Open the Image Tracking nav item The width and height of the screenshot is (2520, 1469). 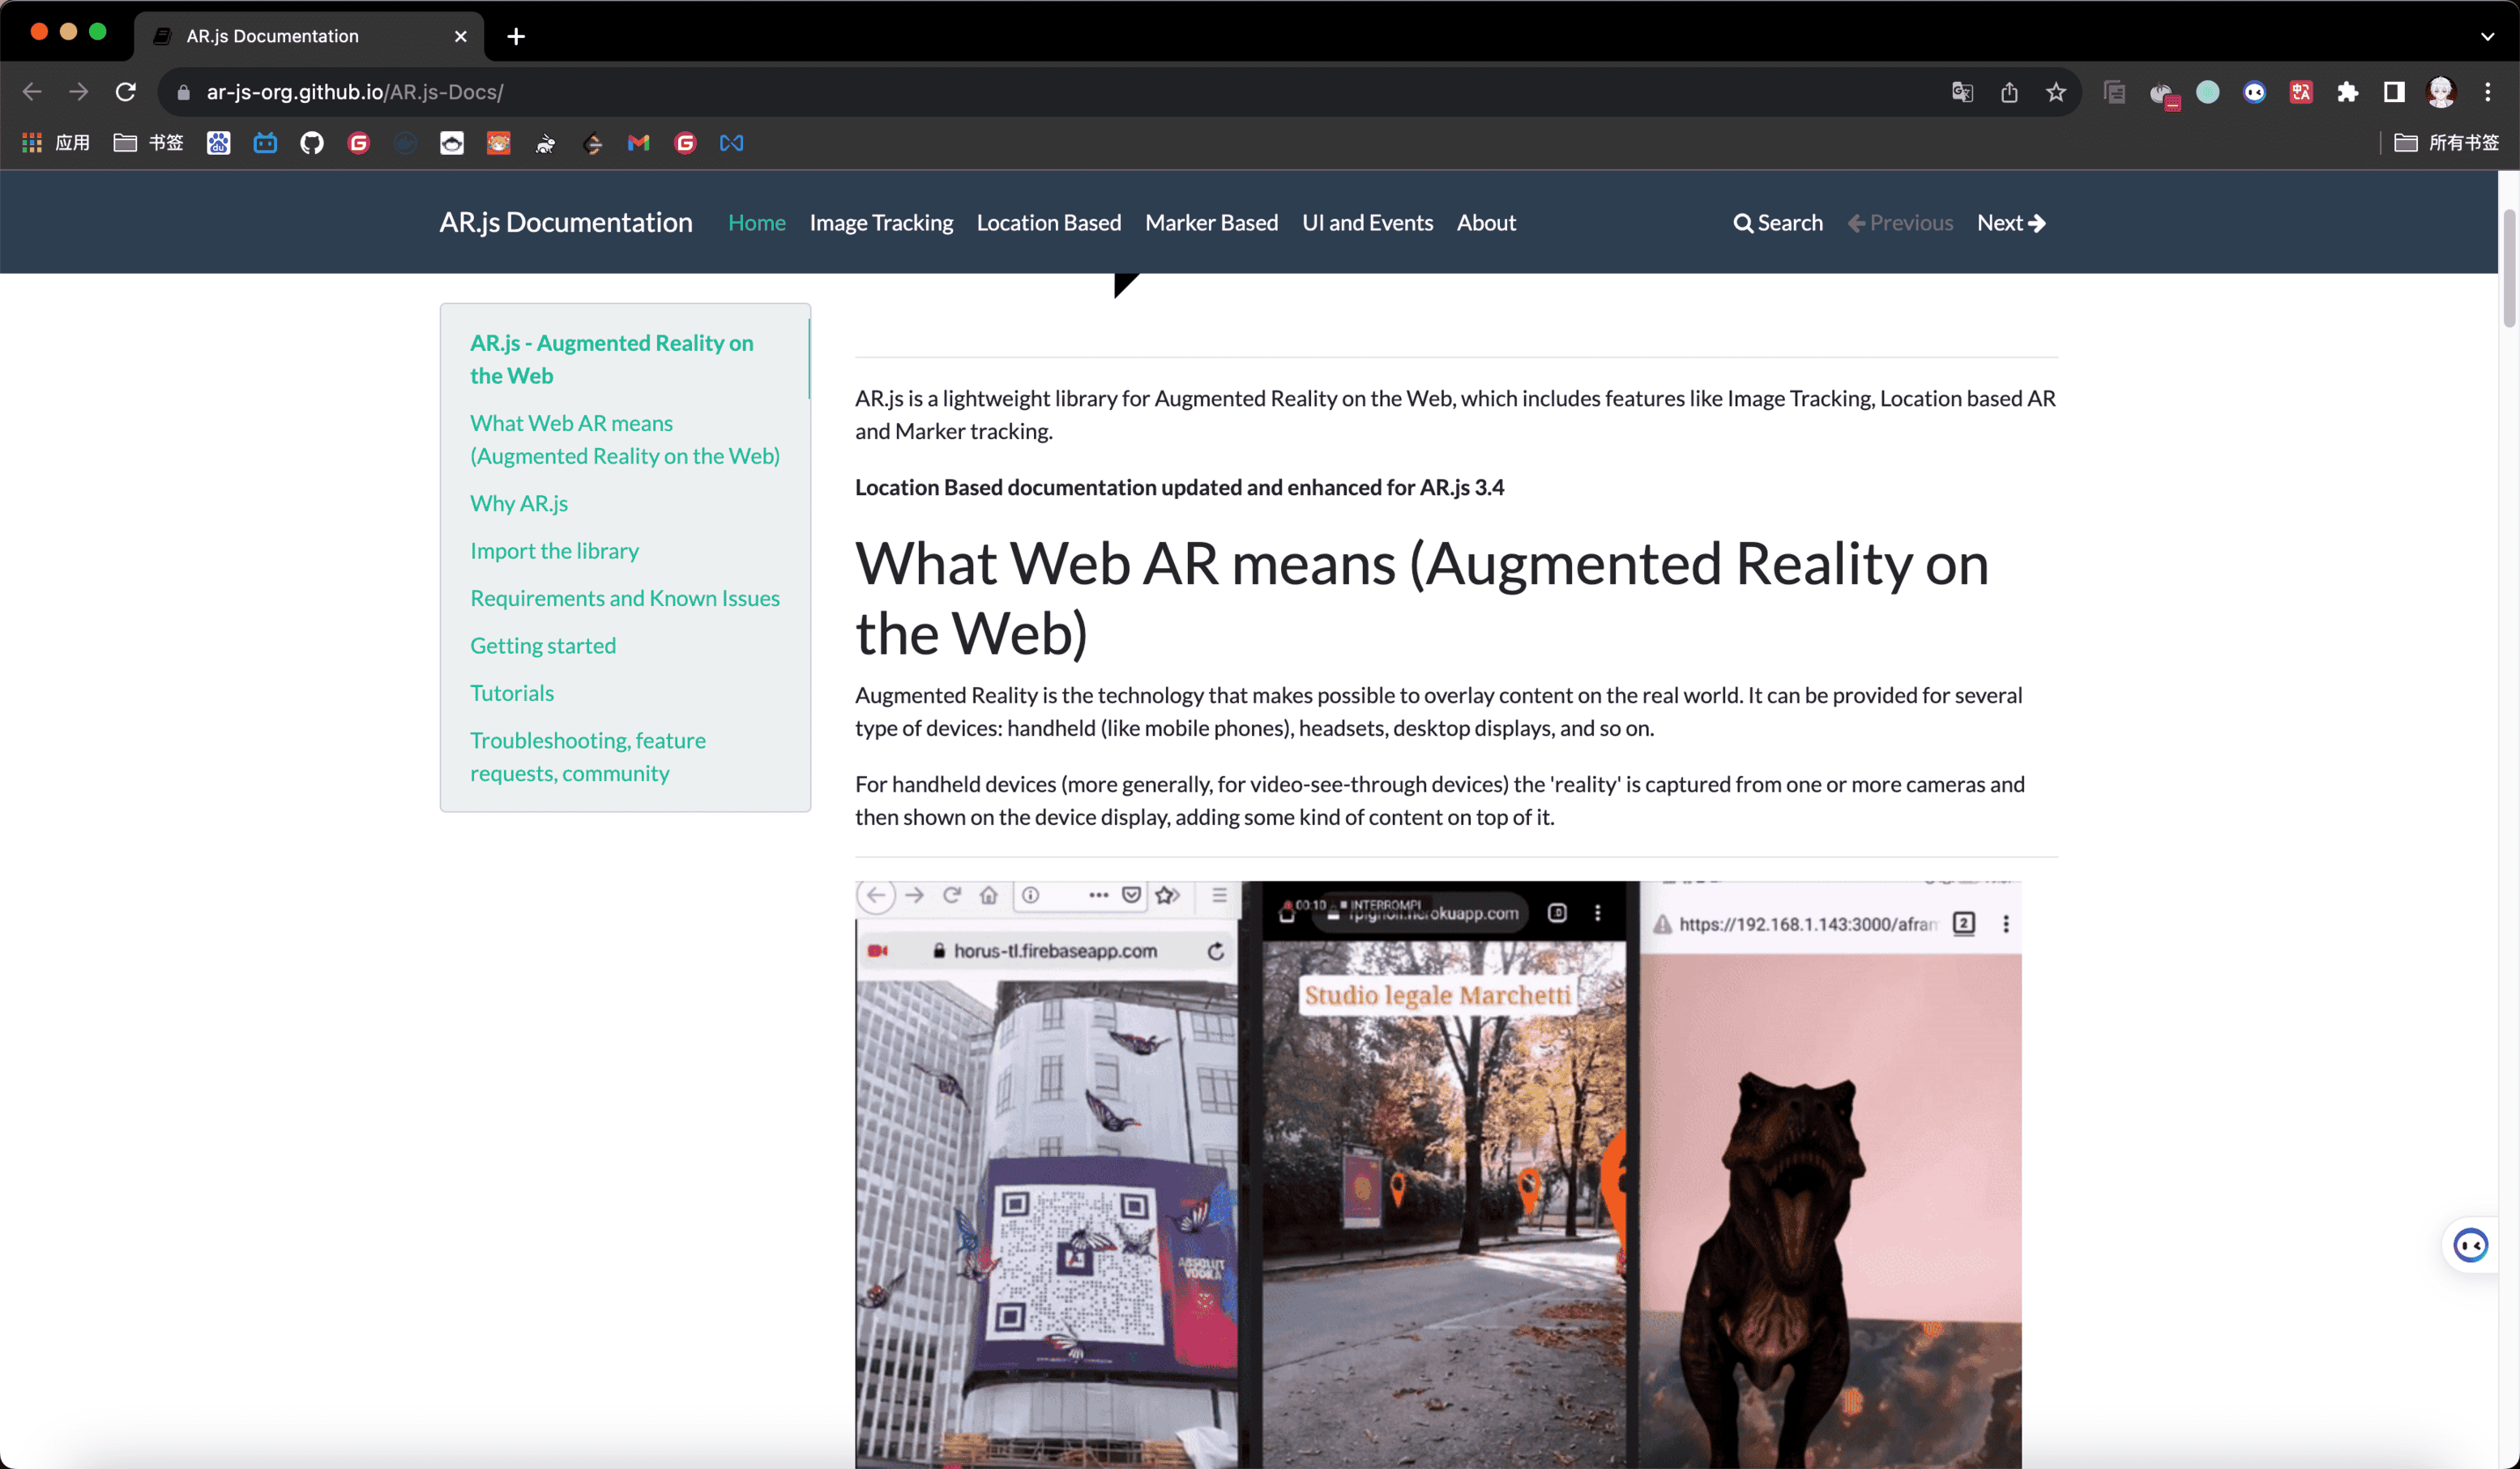point(880,222)
